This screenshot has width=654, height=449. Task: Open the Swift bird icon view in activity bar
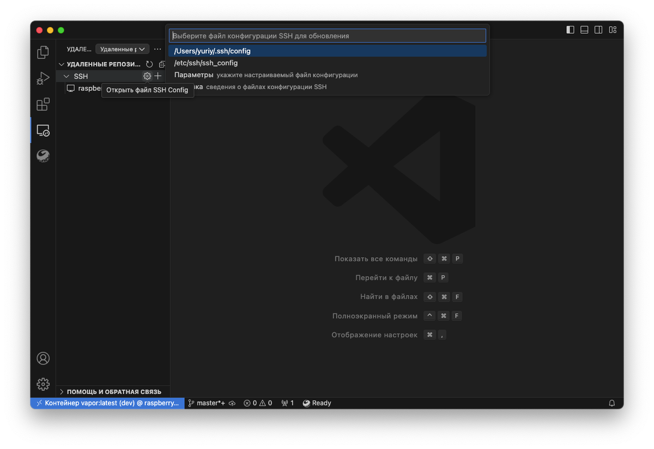point(43,156)
